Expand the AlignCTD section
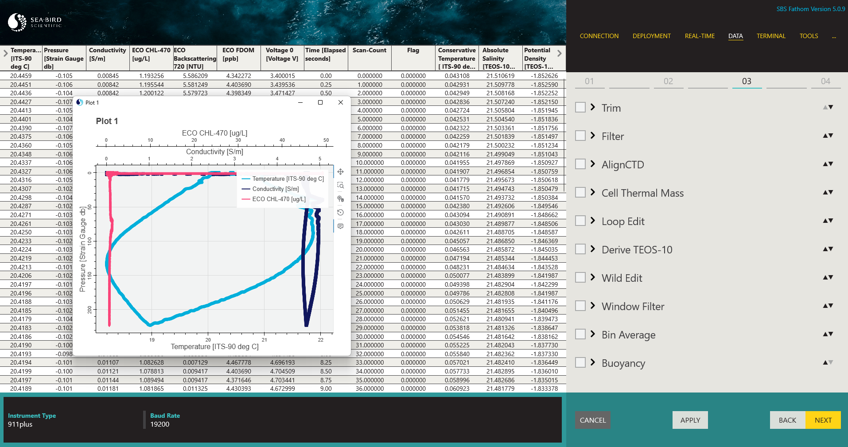 coord(593,164)
